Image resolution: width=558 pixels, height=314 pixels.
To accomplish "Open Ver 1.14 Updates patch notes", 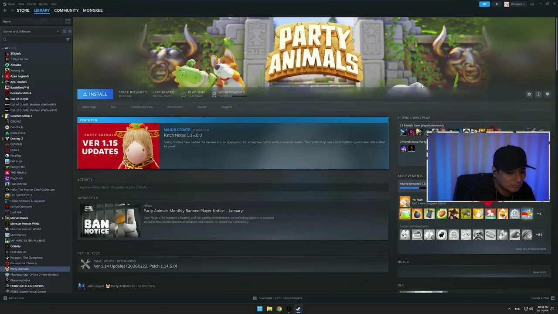I will (x=135, y=266).
